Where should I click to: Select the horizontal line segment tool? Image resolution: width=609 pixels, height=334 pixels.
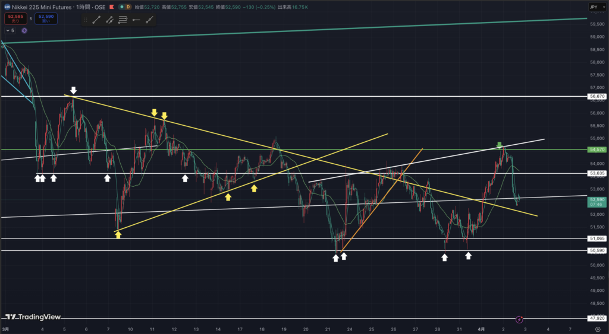click(x=136, y=20)
